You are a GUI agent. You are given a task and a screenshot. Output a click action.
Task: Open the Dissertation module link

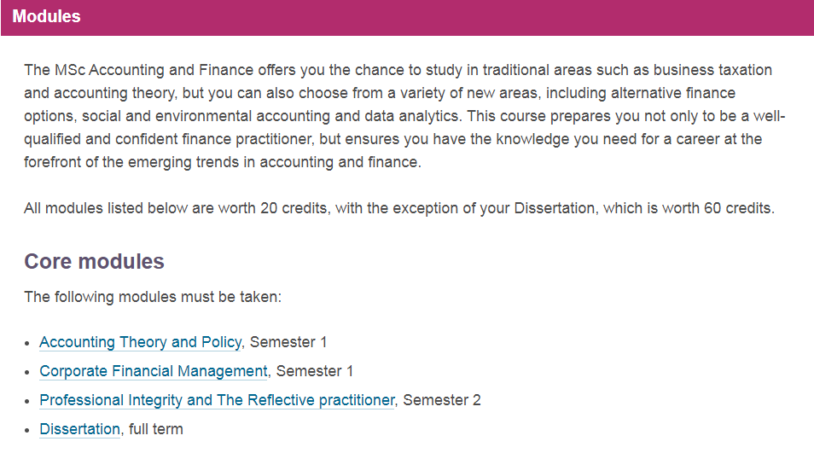tap(79, 429)
